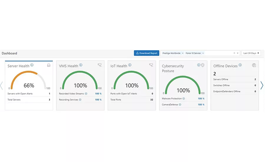265x162 pixels.
Task: Open the Recording Services 100 % link
Action: tap(98, 100)
